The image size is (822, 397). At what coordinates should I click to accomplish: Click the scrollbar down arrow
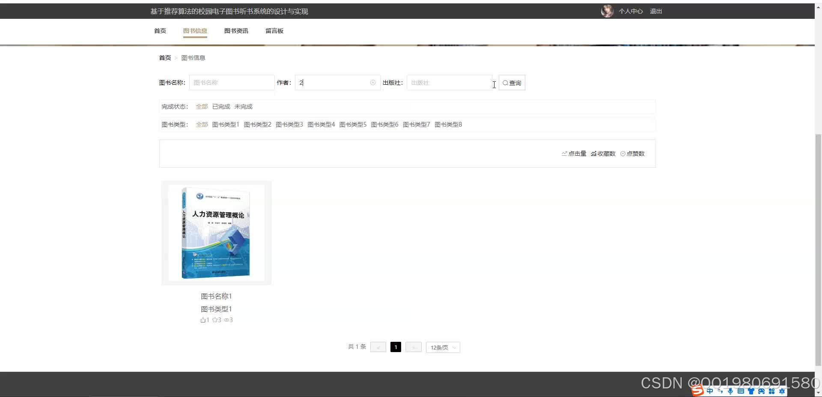[818, 393]
